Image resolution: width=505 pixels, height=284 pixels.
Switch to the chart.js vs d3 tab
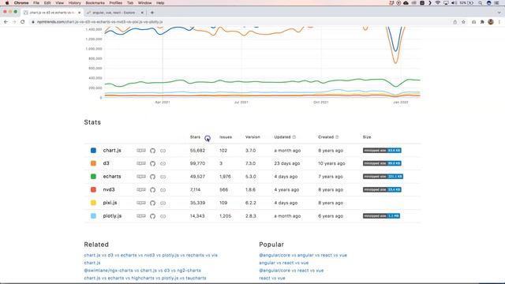point(52,13)
